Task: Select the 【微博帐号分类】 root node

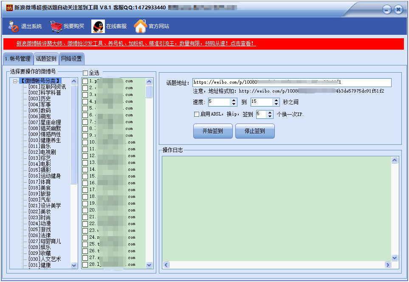Action: (40, 81)
